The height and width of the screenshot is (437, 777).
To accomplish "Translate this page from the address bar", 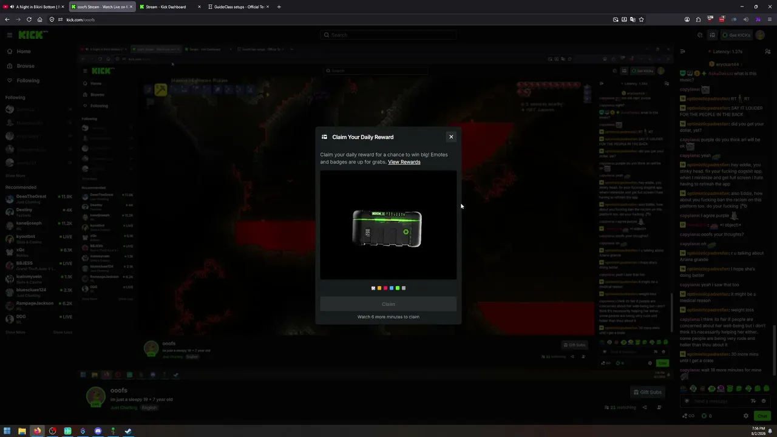I will tap(633, 19).
